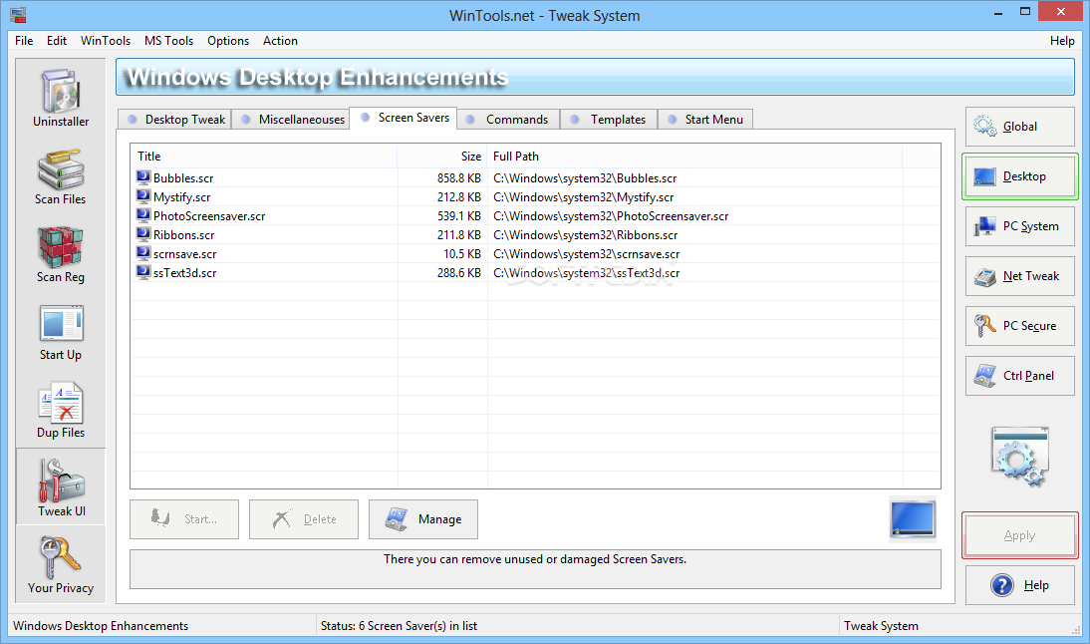
Task: Click the ssText3d.scr file icon
Action: pyautogui.click(x=143, y=271)
